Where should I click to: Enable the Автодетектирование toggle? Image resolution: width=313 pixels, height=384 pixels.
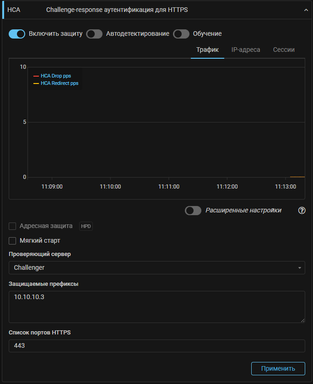tap(94, 34)
